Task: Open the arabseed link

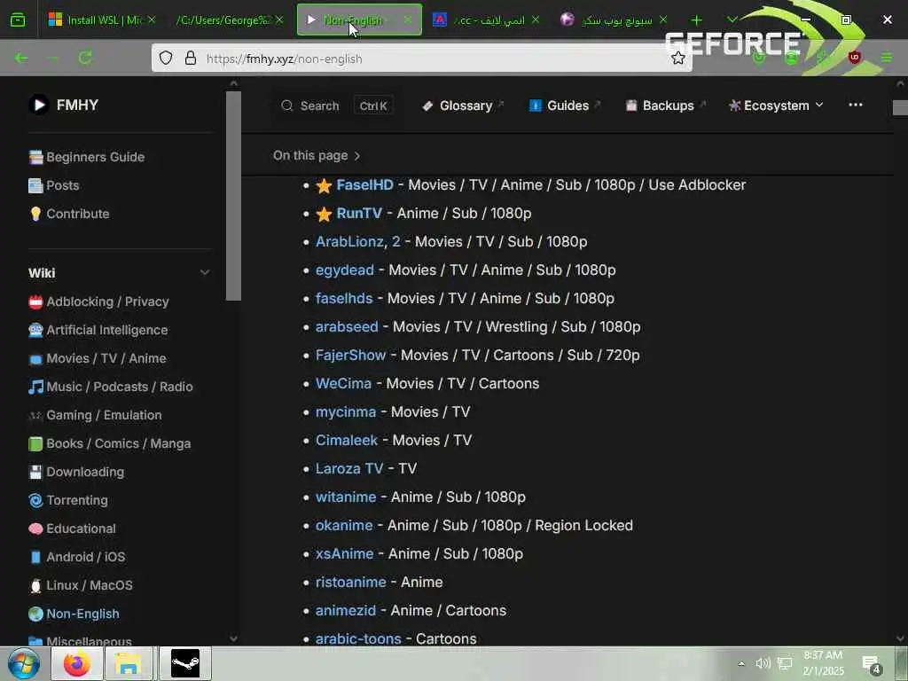Action: pyautogui.click(x=347, y=326)
